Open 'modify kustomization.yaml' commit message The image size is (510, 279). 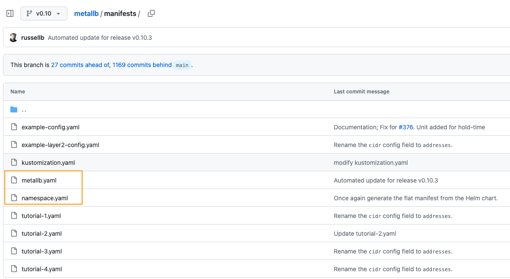[x=371, y=163]
